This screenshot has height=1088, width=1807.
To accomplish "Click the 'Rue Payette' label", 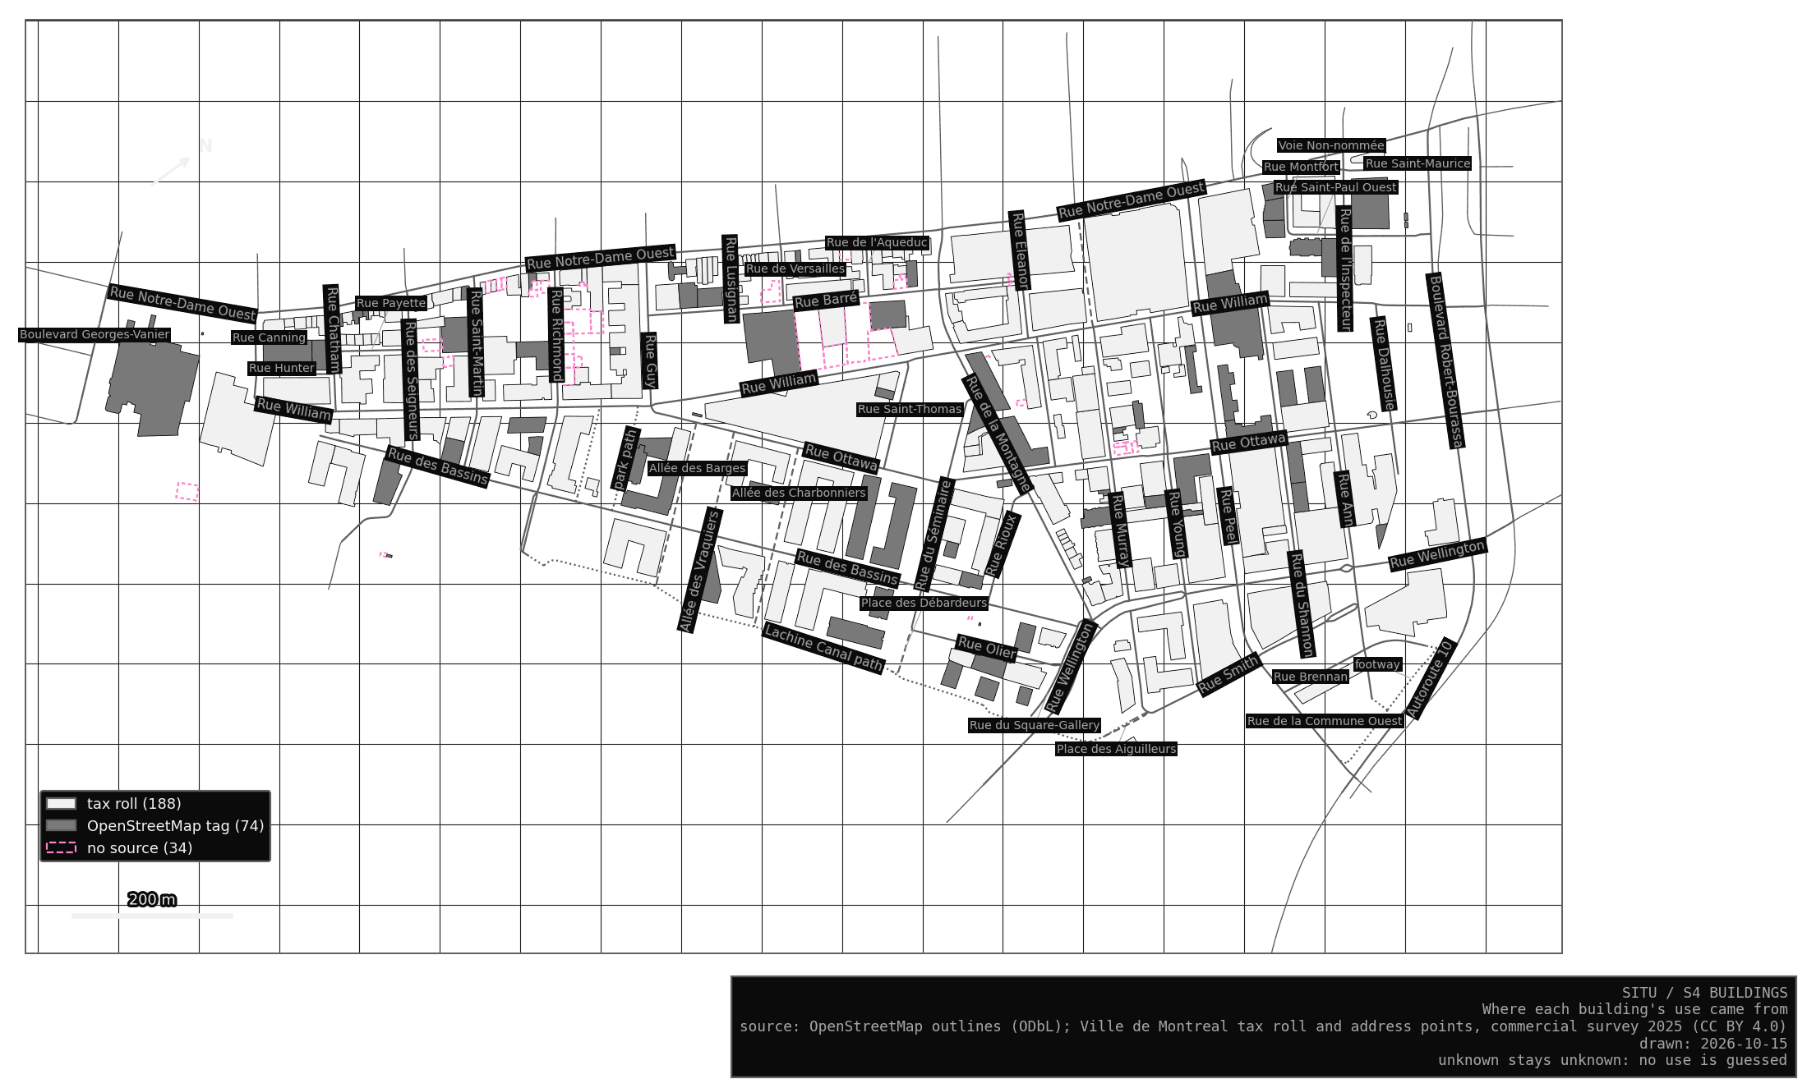I will (391, 303).
